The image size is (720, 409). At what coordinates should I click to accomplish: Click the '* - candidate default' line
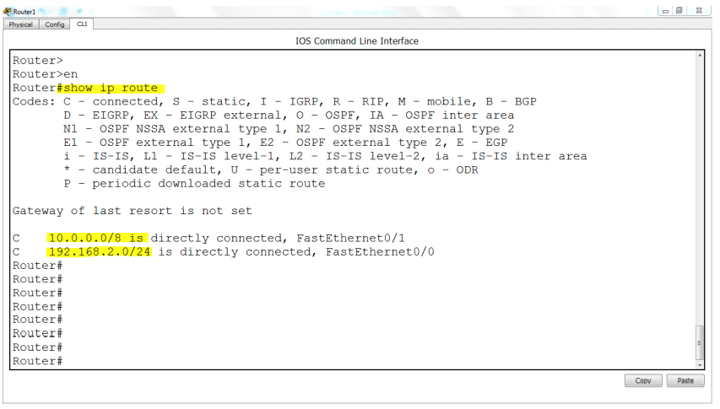click(x=271, y=170)
